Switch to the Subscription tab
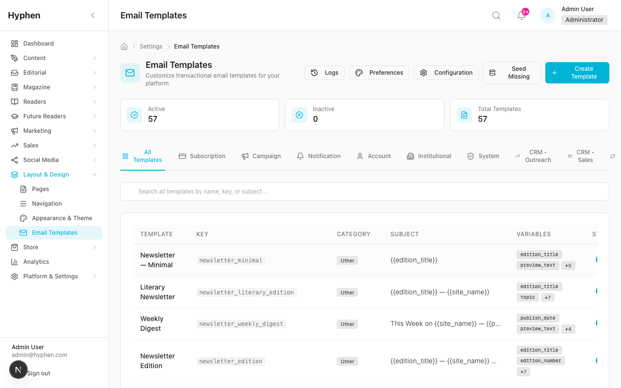The width and height of the screenshot is (621, 388). point(202,156)
